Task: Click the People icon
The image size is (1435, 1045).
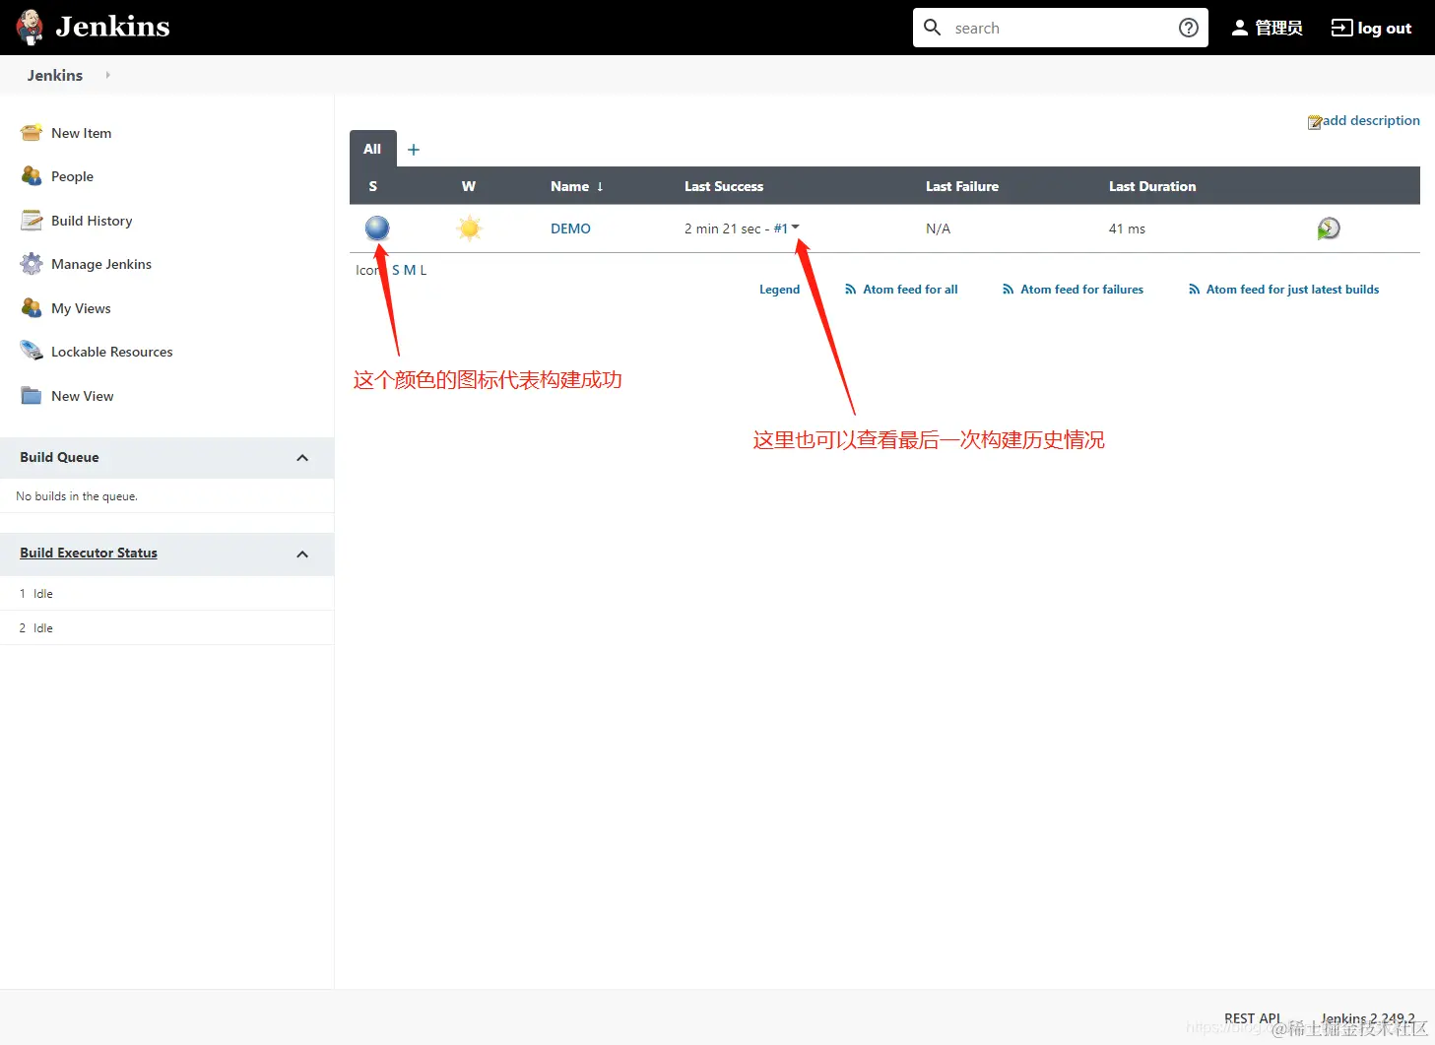Action: (x=32, y=175)
